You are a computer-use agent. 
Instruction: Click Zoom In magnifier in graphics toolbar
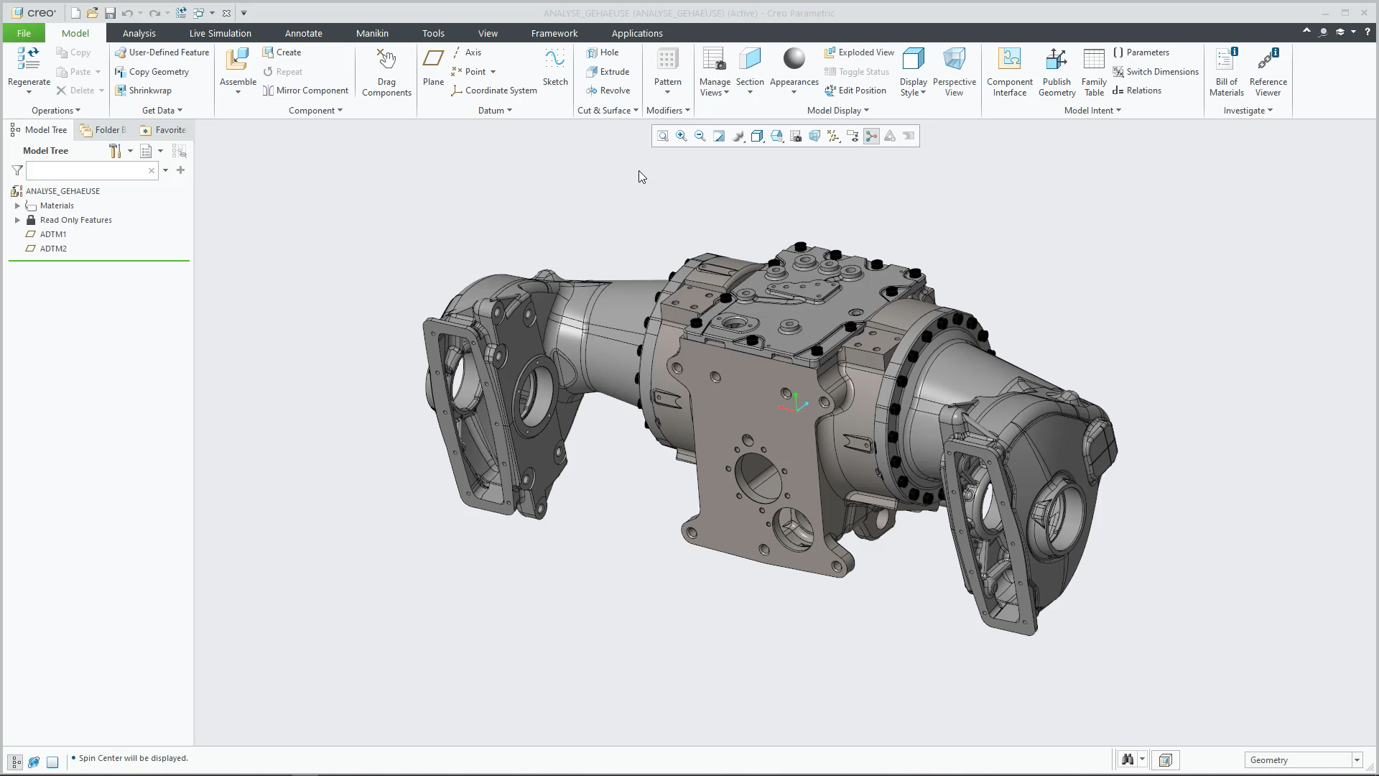click(x=682, y=136)
